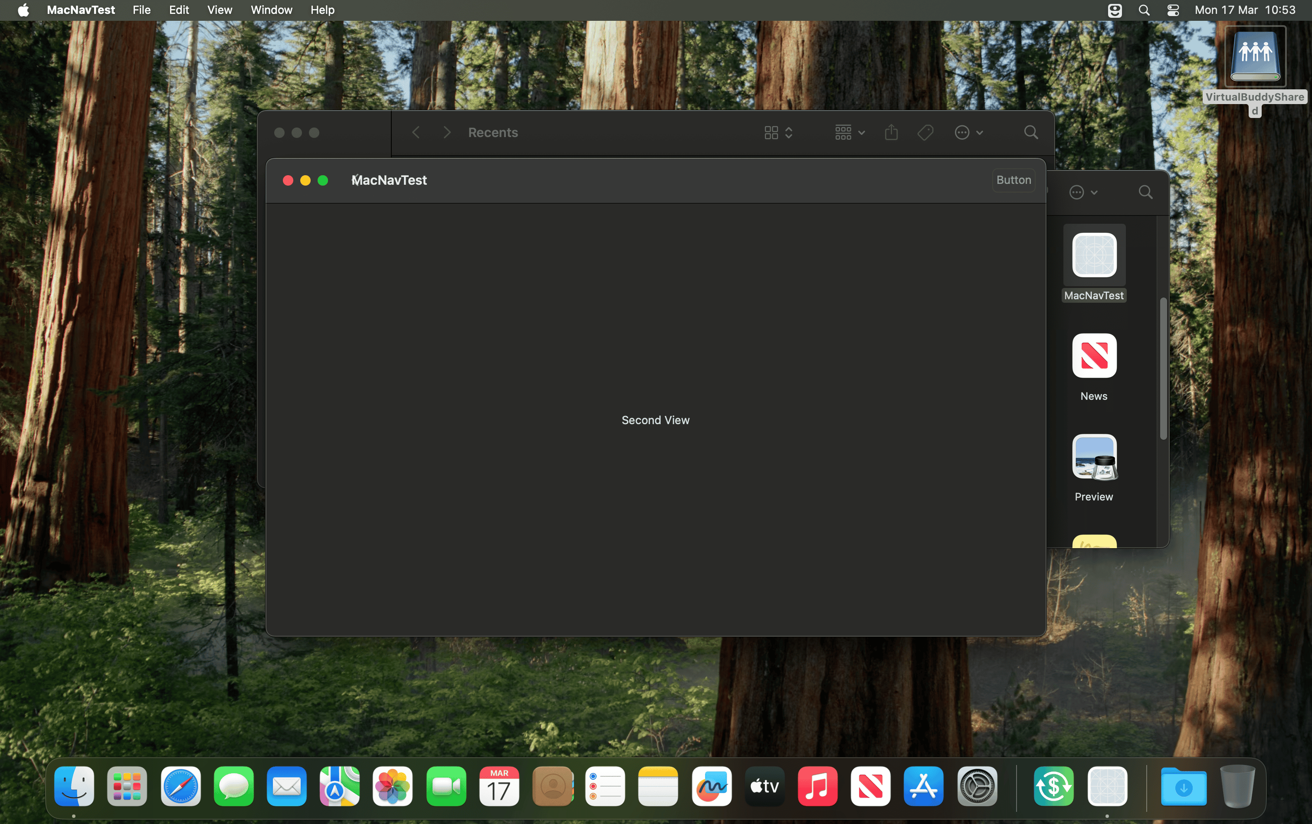The width and height of the screenshot is (1312, 824).
Task: Open the MacNavTest app menu
Action: [81, 10]
